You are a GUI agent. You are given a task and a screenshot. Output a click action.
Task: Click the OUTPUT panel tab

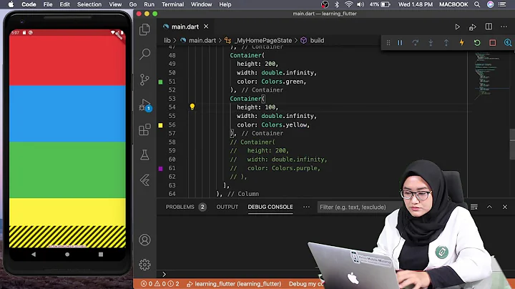[x=227, y=207]
